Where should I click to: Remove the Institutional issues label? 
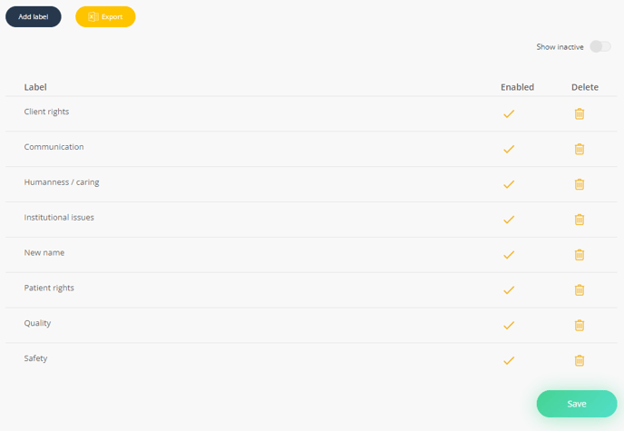[579, 220]
